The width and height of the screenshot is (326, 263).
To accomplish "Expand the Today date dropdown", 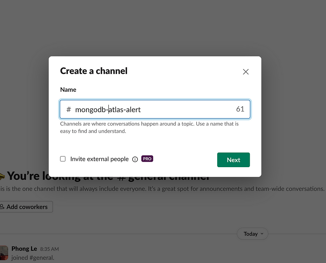I will 252,234.
